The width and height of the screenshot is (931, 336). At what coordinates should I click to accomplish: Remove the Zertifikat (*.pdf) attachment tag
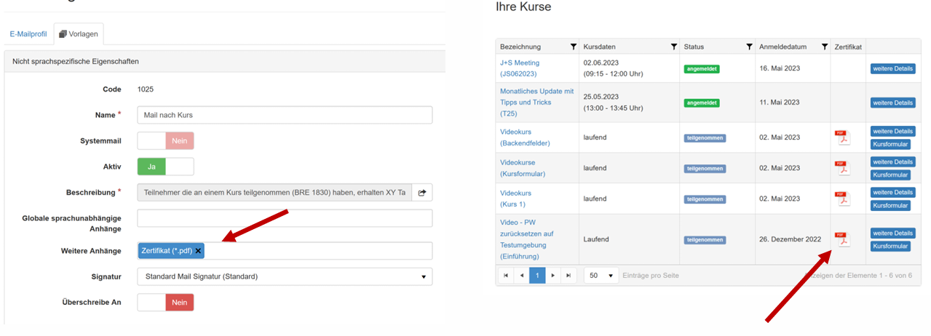(199, 251)
